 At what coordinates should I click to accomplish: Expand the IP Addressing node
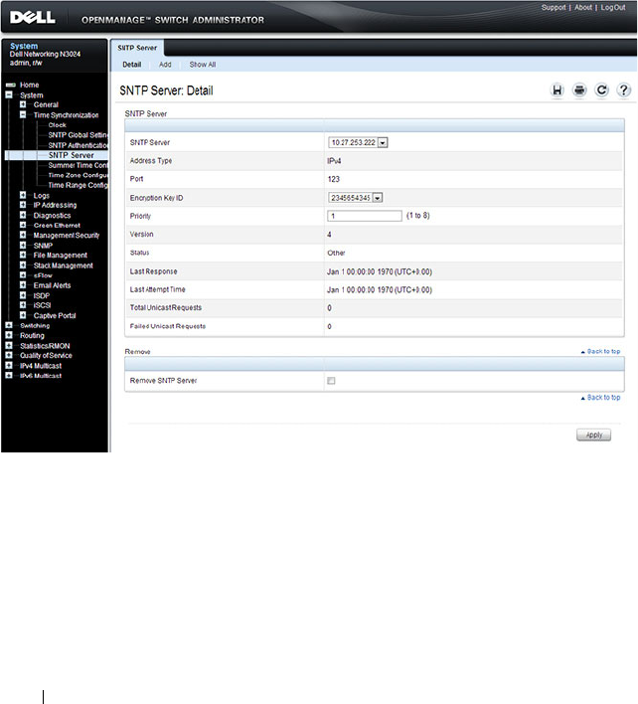[23, 205]
